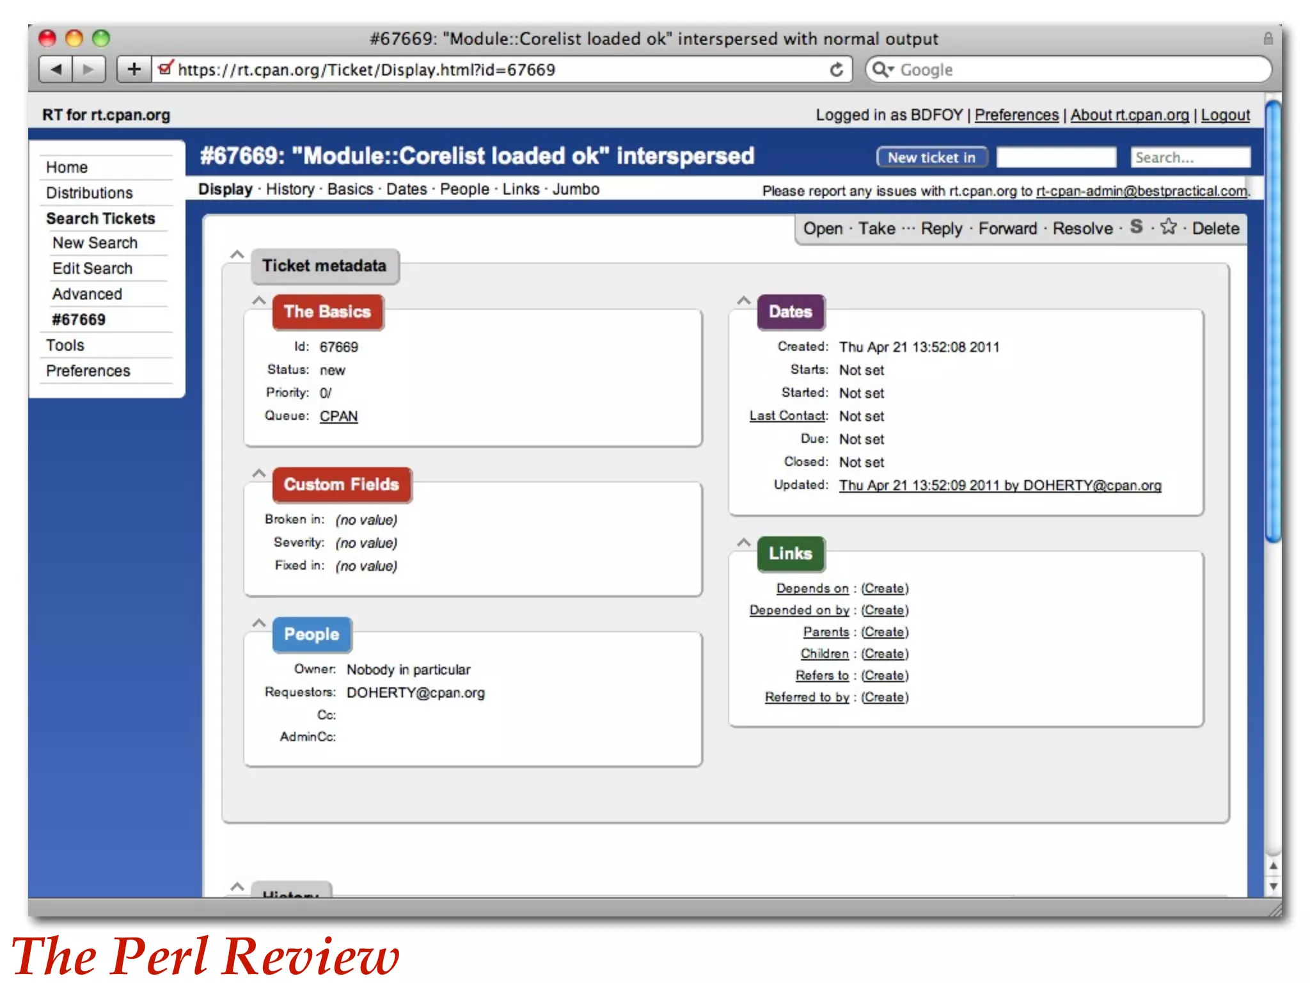This screenshot has width=1310, height=983.
Task: Click the New ticket in button
Action: [x=932, y=157]
